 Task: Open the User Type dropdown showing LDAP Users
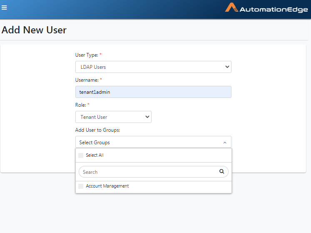[x=153, y=67]
